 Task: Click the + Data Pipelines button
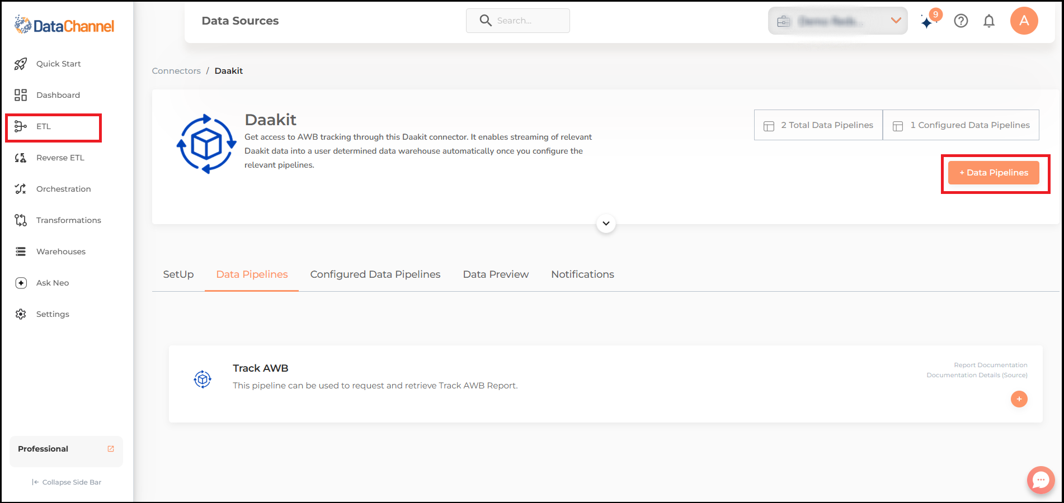[x=994, y=173]
